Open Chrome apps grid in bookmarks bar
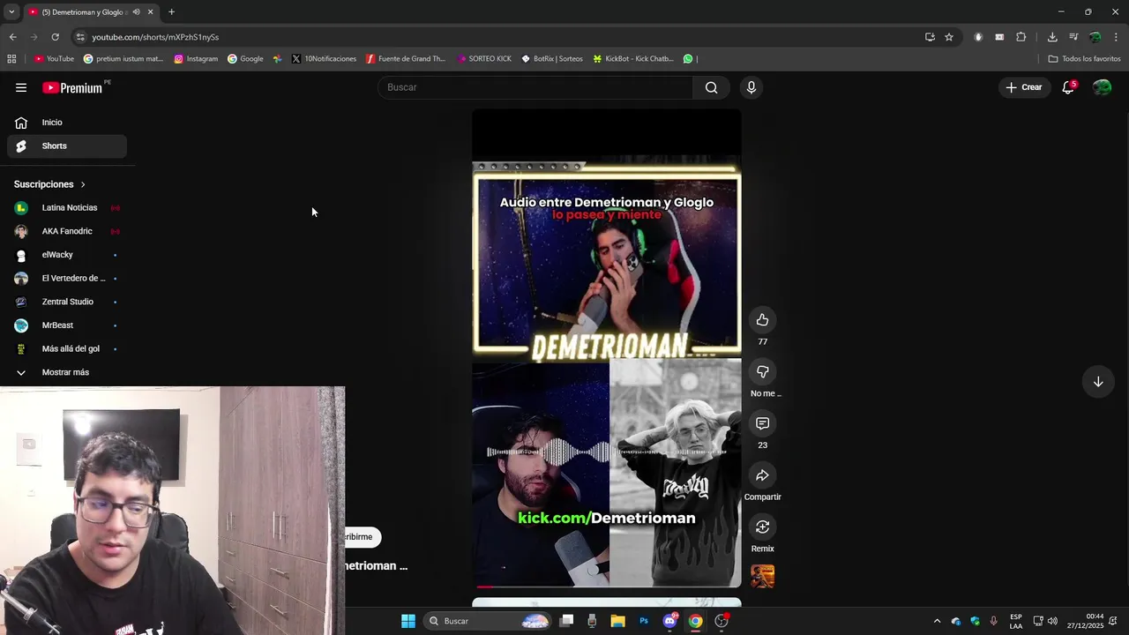Screen dimensions: 1129x635 click(x=11, y=59)
